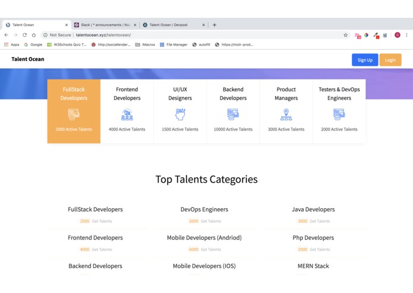Open the user profile avatar

pos(397,35)
